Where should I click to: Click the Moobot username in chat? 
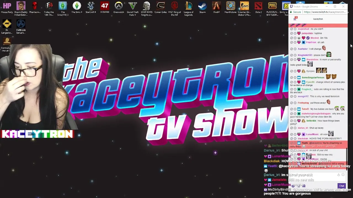[x=315, y=38]
